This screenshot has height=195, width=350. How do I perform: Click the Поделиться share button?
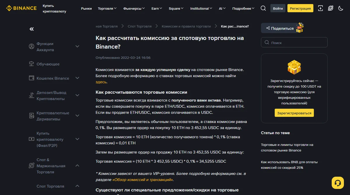click(279, 28)
